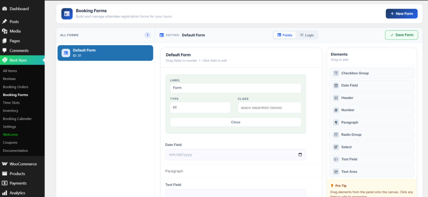Screen dimensions: 428x197
Task: Click the Rent Item tag icon
Action: [x=4, y=60]
